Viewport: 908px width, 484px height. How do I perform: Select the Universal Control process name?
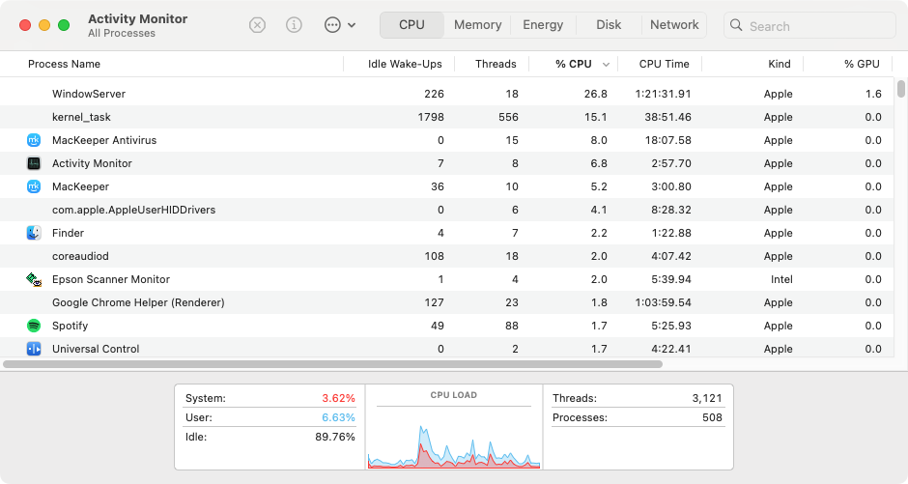pos(96,349)
